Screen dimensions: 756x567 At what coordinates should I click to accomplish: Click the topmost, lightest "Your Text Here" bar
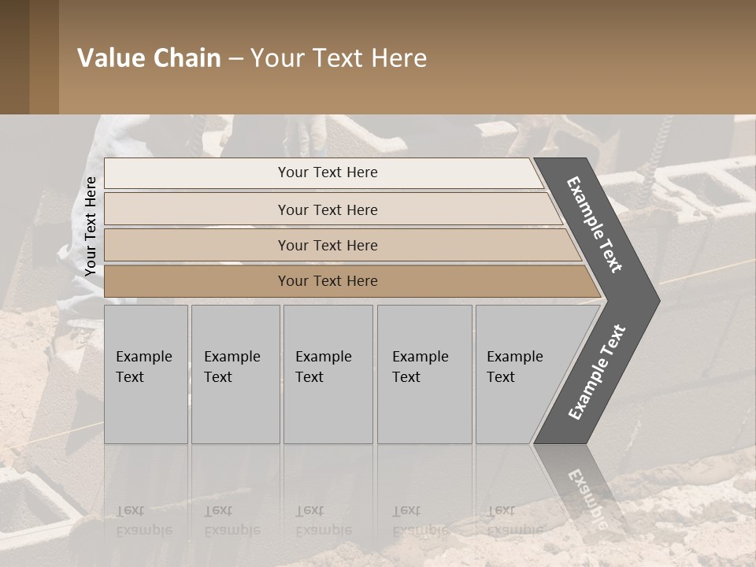328,172
